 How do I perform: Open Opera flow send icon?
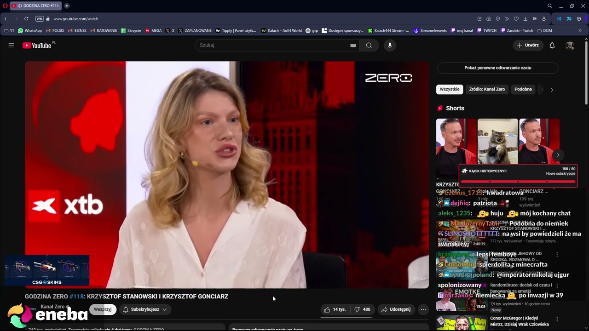(507, 19)
